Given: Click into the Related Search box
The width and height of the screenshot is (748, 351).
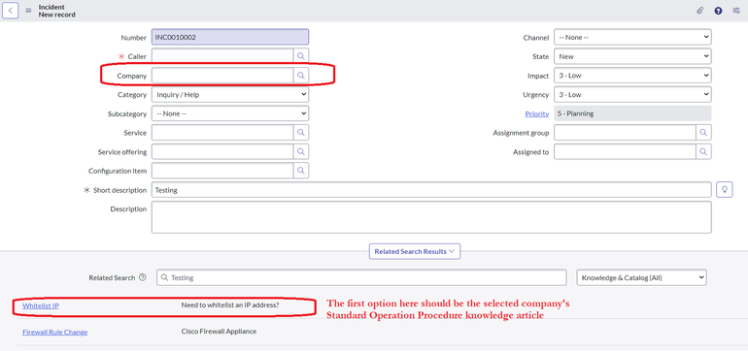Looking at the screenshot, I should (x=361, y=277).
